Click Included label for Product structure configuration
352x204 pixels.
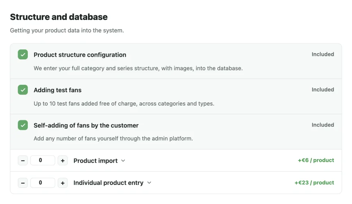point(323,54)
